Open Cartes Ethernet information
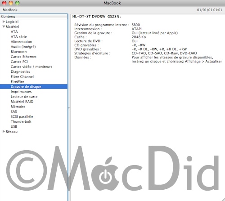The image size is (225, 201). (x=23, y=57)
